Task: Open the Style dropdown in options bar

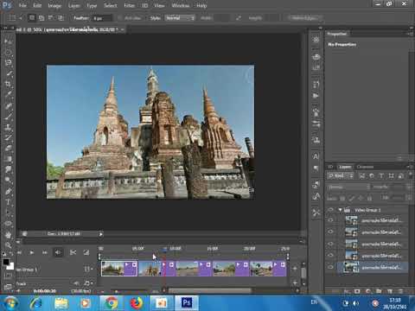Action: pyautogui.click(x=180, y=18)
